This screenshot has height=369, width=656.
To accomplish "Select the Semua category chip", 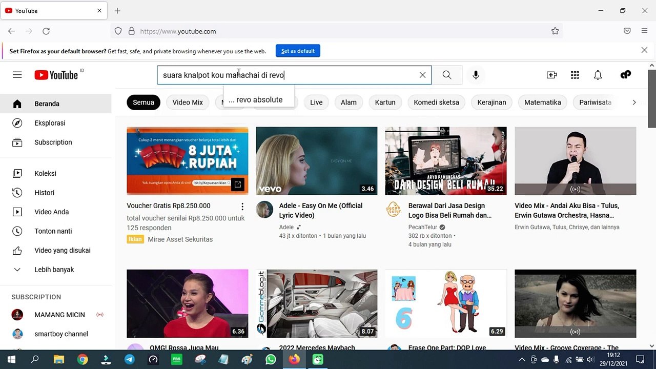I will click(x=143, y=102).
